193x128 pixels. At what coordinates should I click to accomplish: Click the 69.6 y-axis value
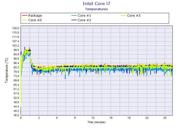click(x=16, y=80)
